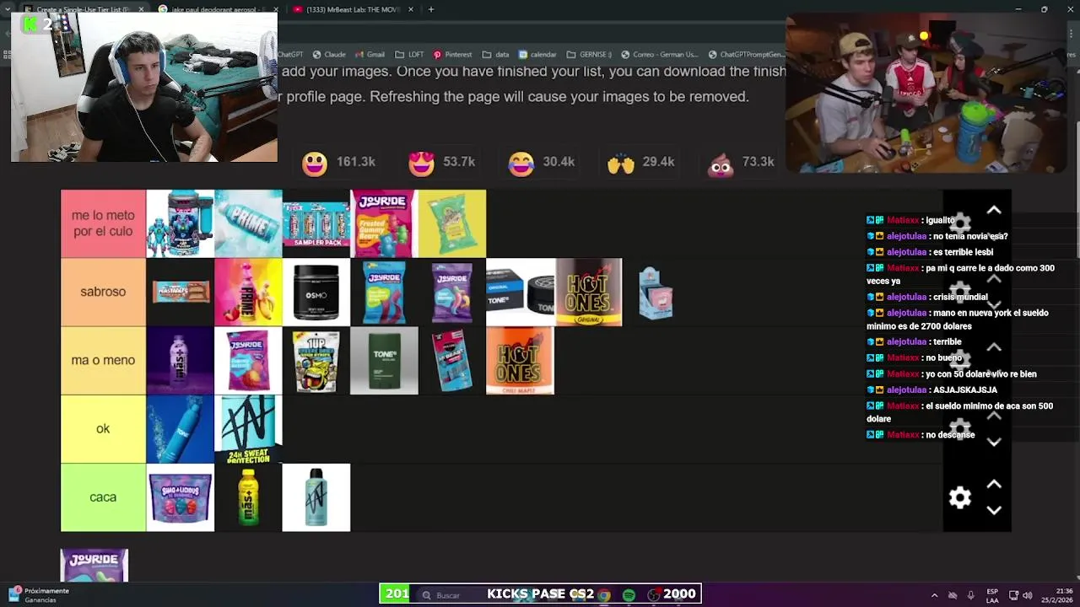Viewport: 1080px width, 607px height.
Task: Move 'me lo meto por el culo' row up
Action: [994, 210]
